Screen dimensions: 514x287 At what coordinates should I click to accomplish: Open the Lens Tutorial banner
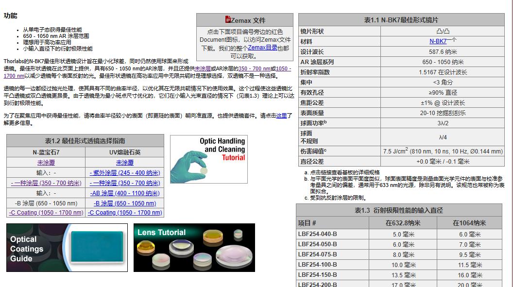pos(194,248)
